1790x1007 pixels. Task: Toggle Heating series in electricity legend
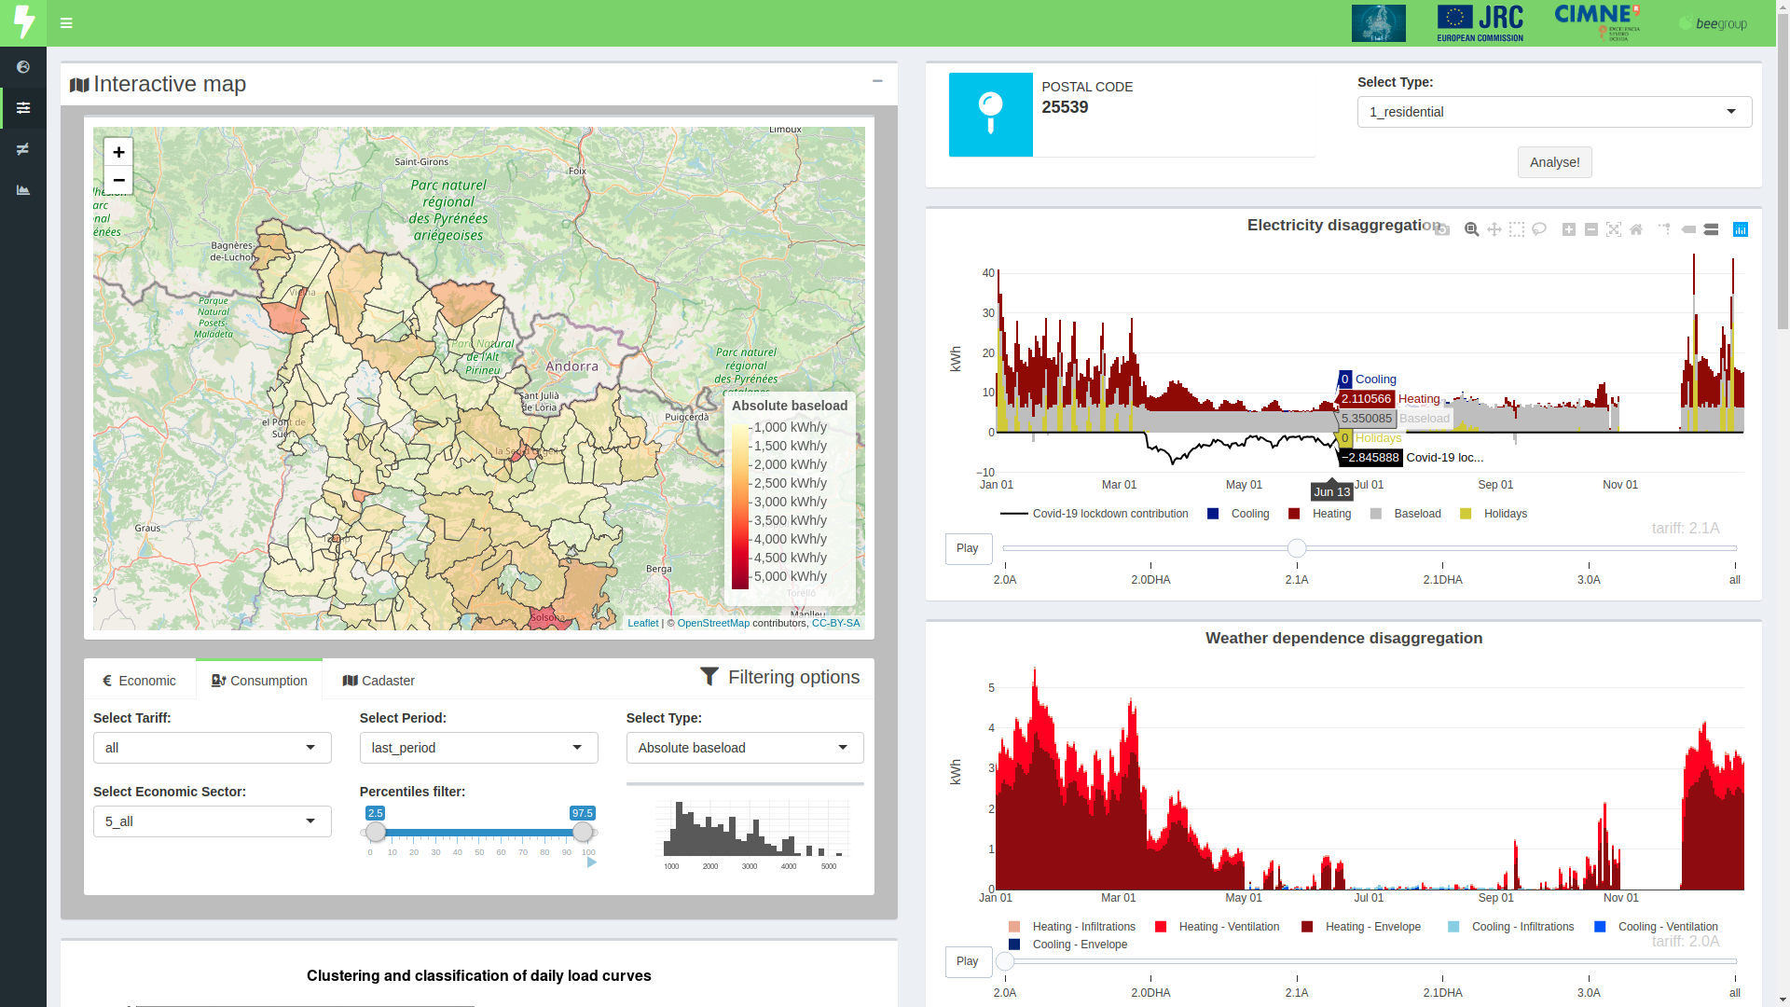(x=1320, y=514)
